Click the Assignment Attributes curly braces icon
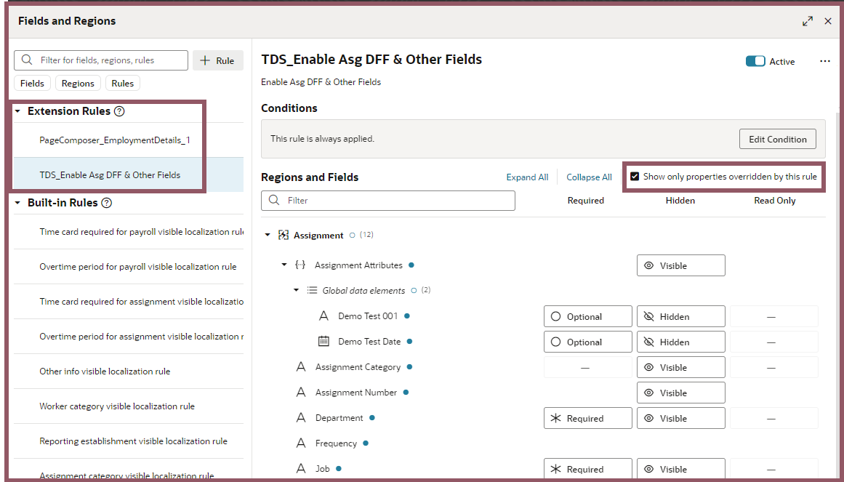This screenshot has height=482, width=844. [x=300, y=265]
